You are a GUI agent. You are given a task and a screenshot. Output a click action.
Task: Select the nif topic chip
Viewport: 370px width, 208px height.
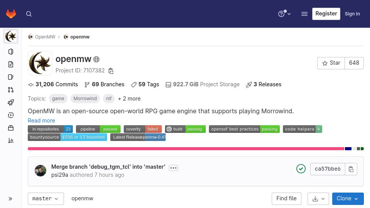[x=109, y=99]
